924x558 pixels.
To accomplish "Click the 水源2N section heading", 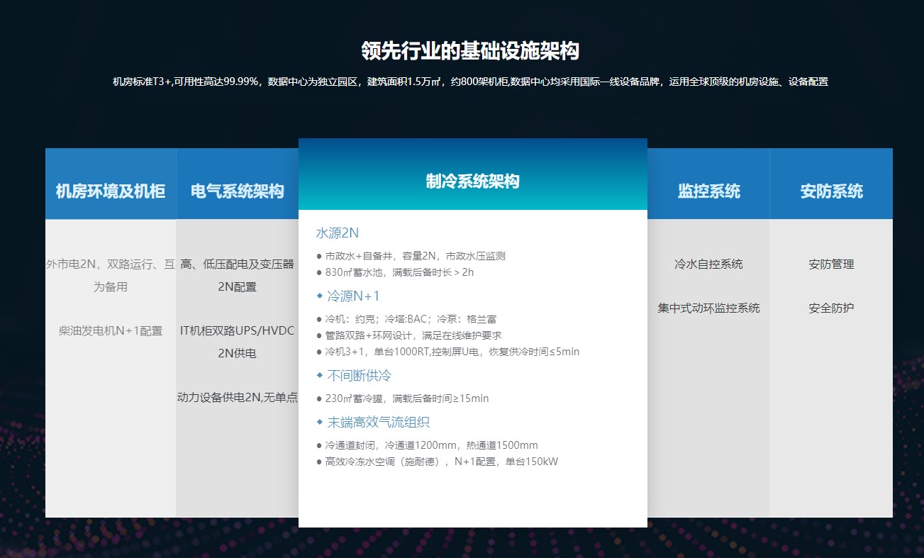I will coord(338,233).
